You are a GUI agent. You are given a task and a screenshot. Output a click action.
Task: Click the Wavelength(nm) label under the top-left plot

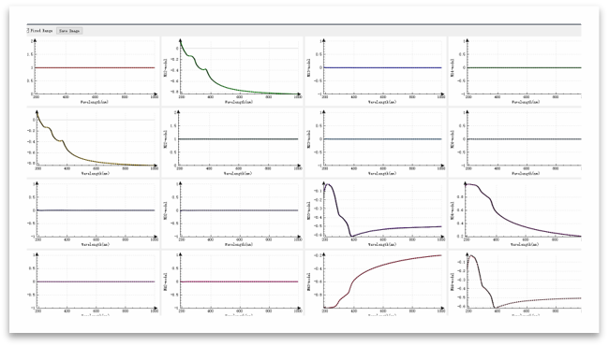click(95, 102)
